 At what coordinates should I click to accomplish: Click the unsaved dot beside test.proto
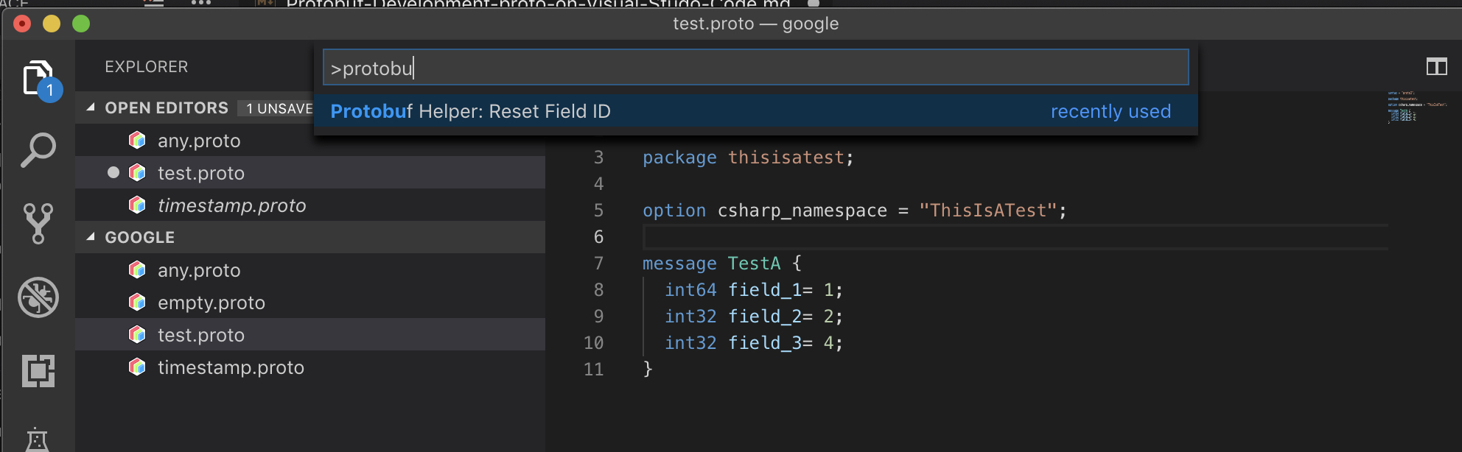[113, 173]
